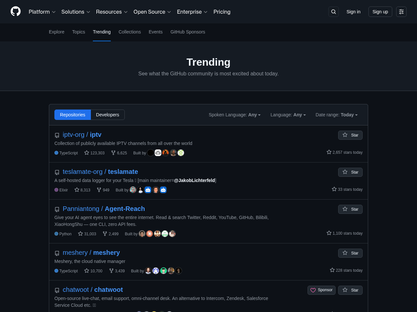Open iptv forks count 6,625
Image resolution: width=417 pixels, height=312 pixels.
tap(119, 153)
